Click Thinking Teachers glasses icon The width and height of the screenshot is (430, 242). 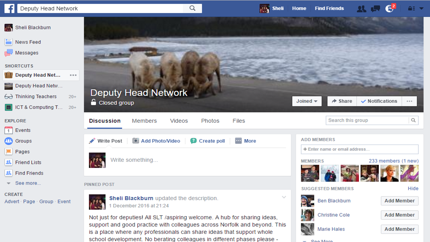[9, 97]
